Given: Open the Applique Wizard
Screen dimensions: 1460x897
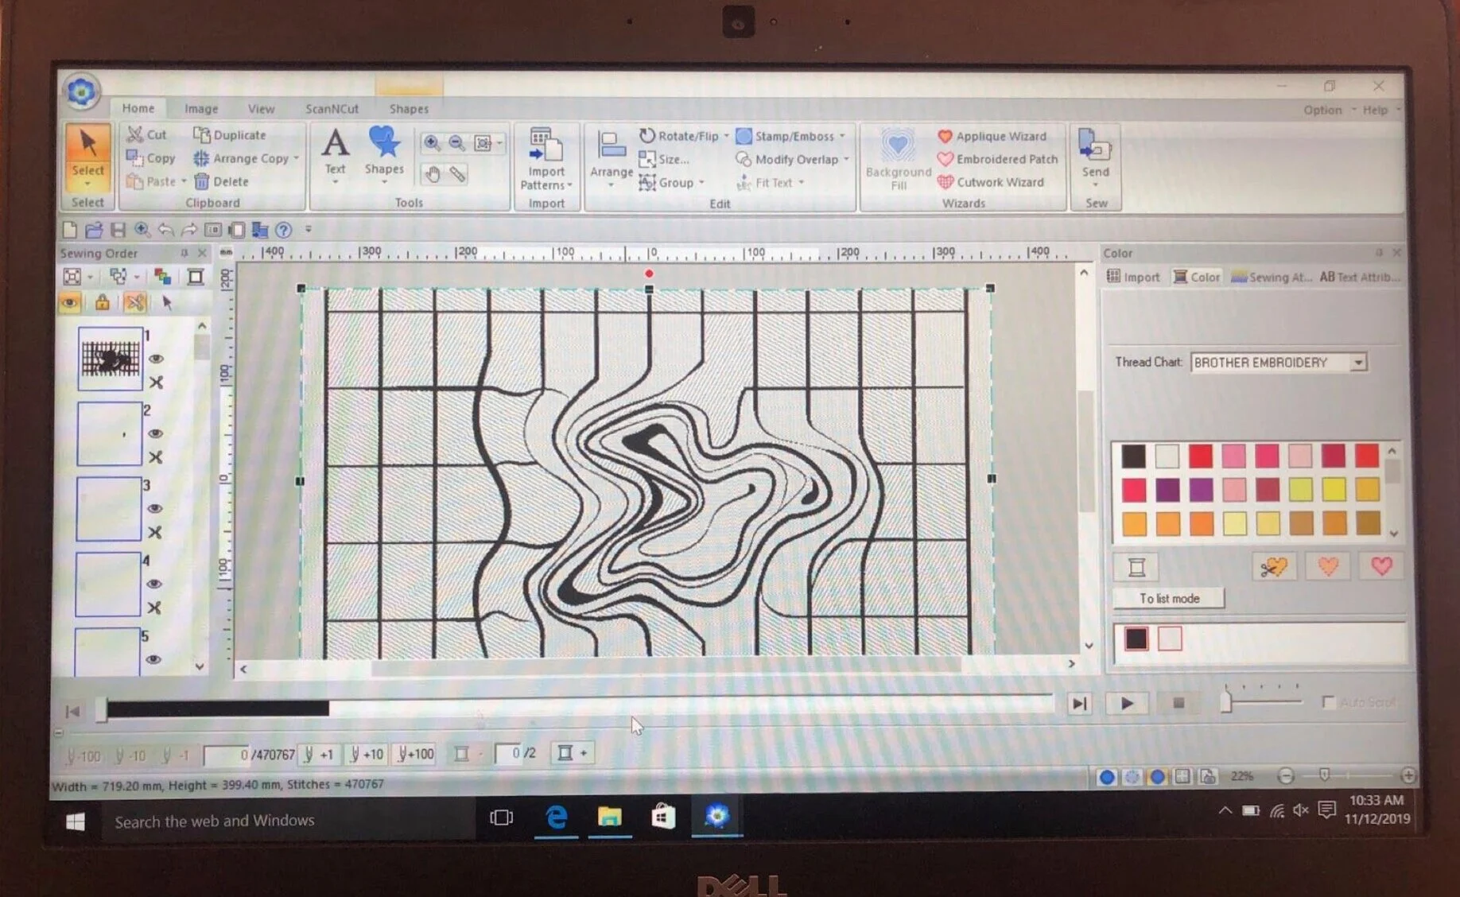Looking at the screenshot, I should pyautogui.click(x=992, y=136).
